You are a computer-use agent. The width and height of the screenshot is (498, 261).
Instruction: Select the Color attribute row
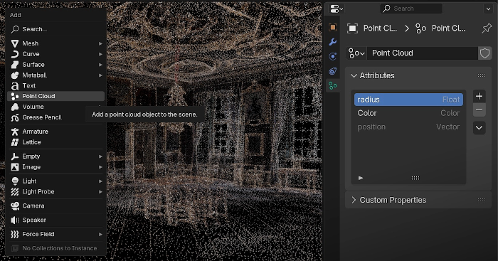point(408,113)
